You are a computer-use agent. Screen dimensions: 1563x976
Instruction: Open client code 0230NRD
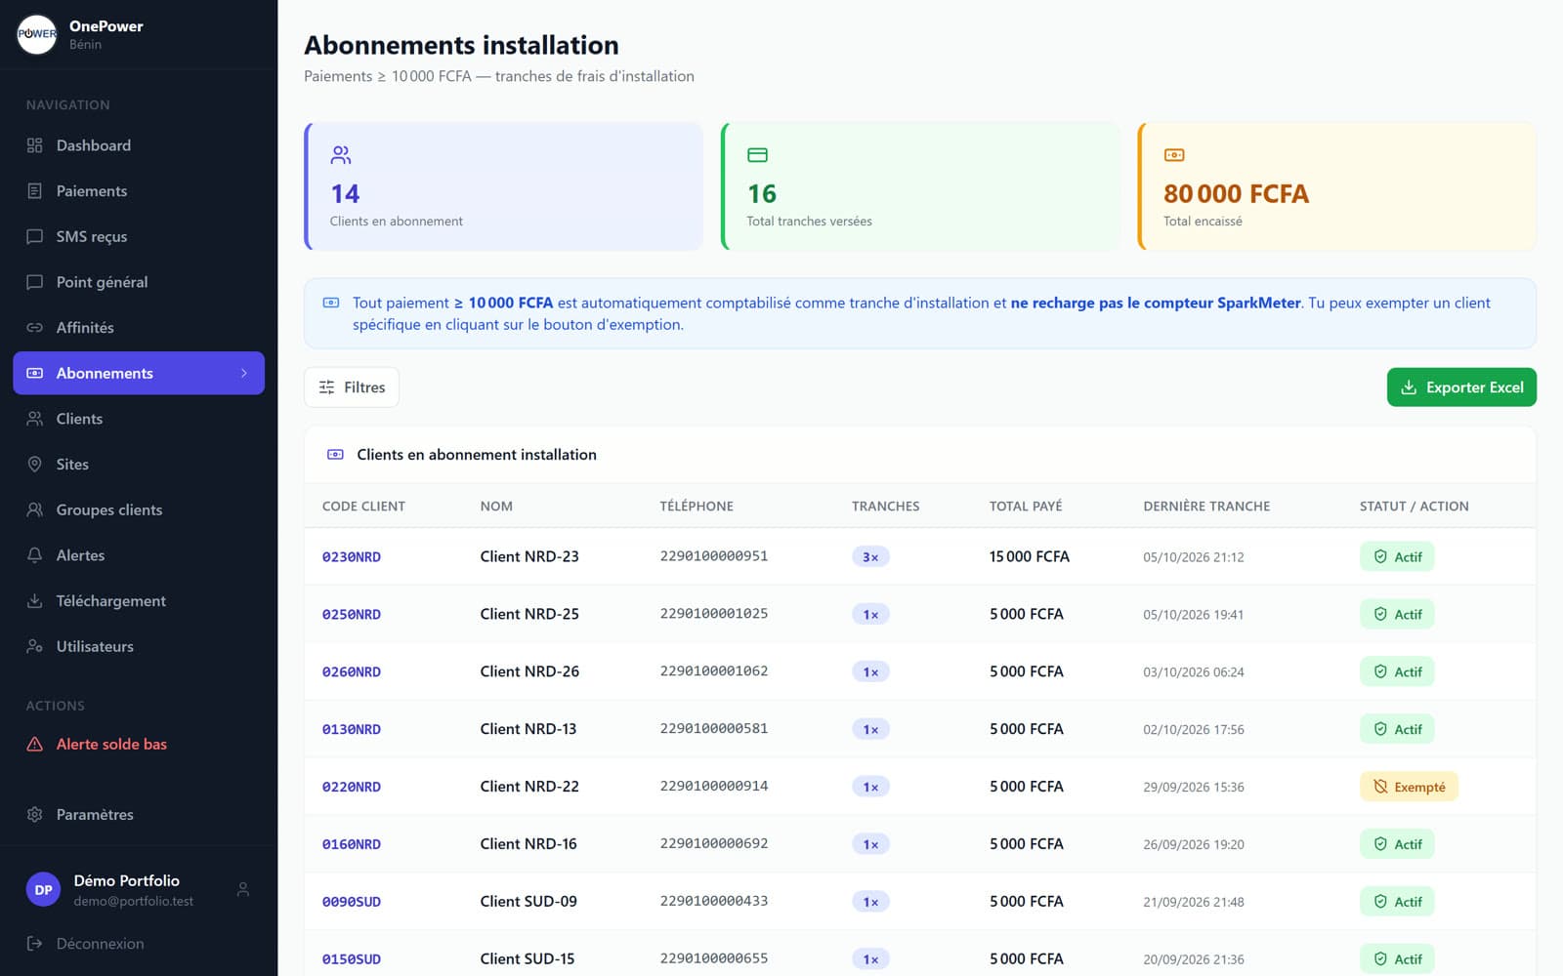coord(352,557)
